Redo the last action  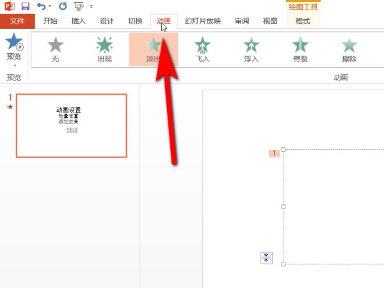63,6
